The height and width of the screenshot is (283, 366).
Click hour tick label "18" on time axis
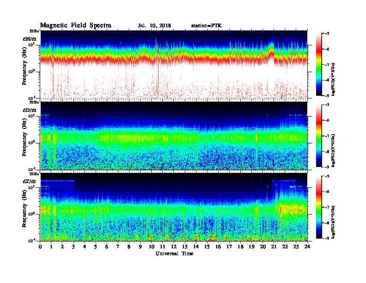pyautogui.click(x=240, y=246)
